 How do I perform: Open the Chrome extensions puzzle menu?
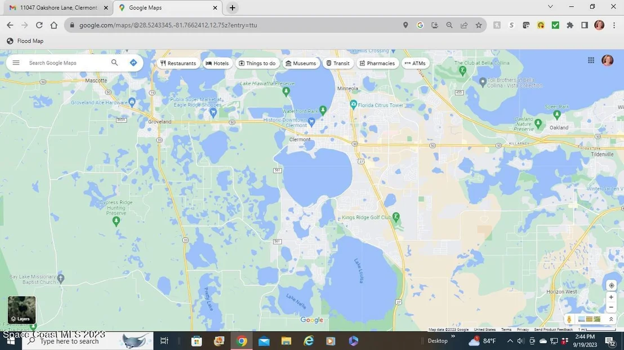click(570, 25)
